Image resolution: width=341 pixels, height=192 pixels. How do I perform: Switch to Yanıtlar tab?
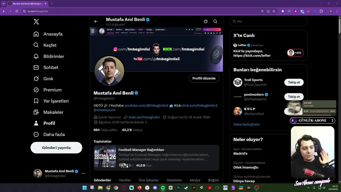coord(125,180)
